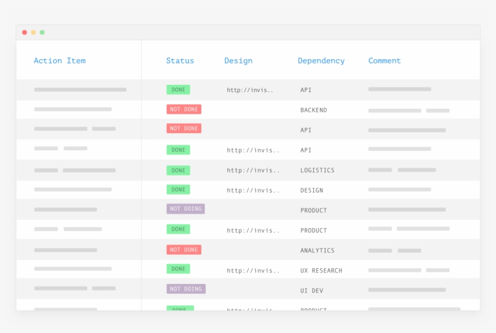
Task: Click DONE badge in UX RESEARCH row
Action: tap(178, 269)
